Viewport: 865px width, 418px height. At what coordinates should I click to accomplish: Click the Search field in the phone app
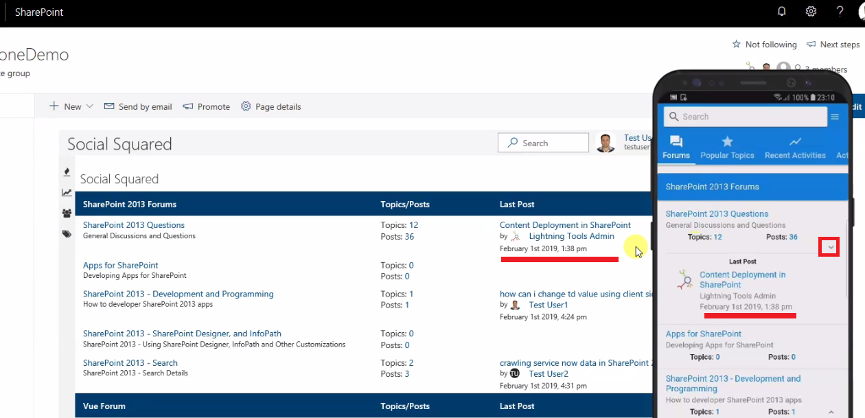click(x=746, y=117)
